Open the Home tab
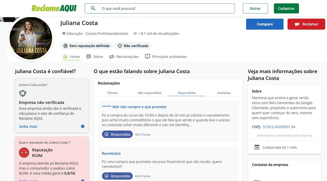 71,57
